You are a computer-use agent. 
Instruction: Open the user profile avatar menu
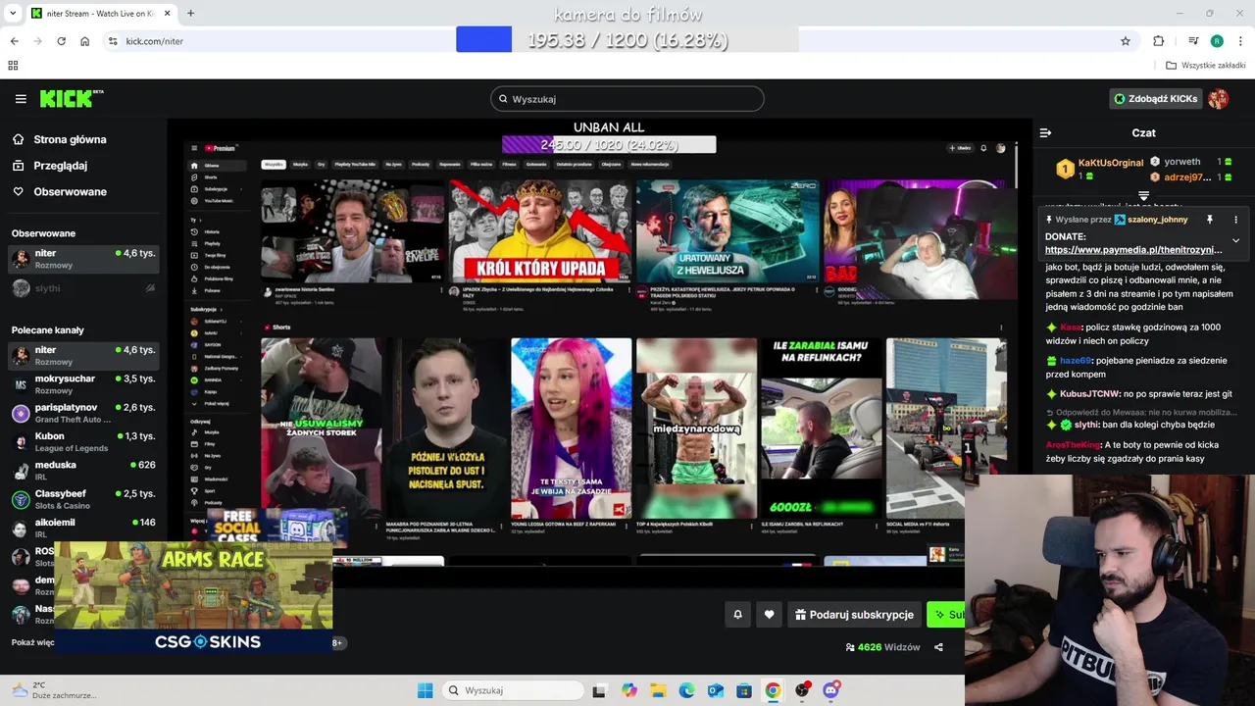(x=1219, y=99)
